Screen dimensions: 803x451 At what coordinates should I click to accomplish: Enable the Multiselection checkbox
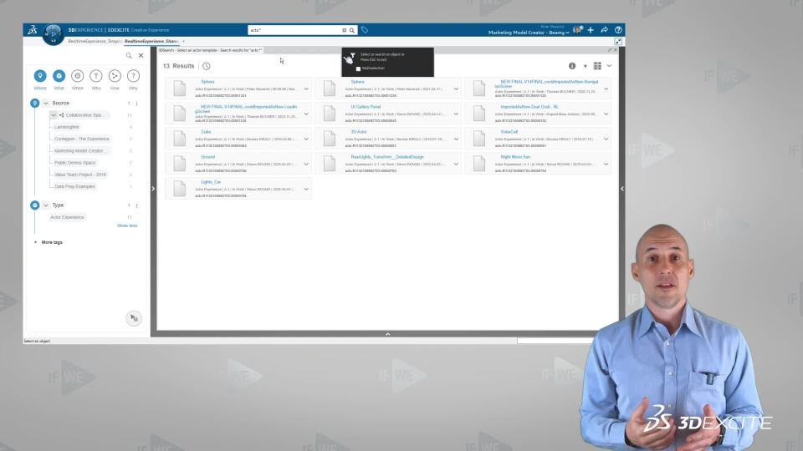click(359, 68)
